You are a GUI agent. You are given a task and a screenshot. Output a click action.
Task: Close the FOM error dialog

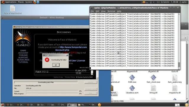[67, 55]
